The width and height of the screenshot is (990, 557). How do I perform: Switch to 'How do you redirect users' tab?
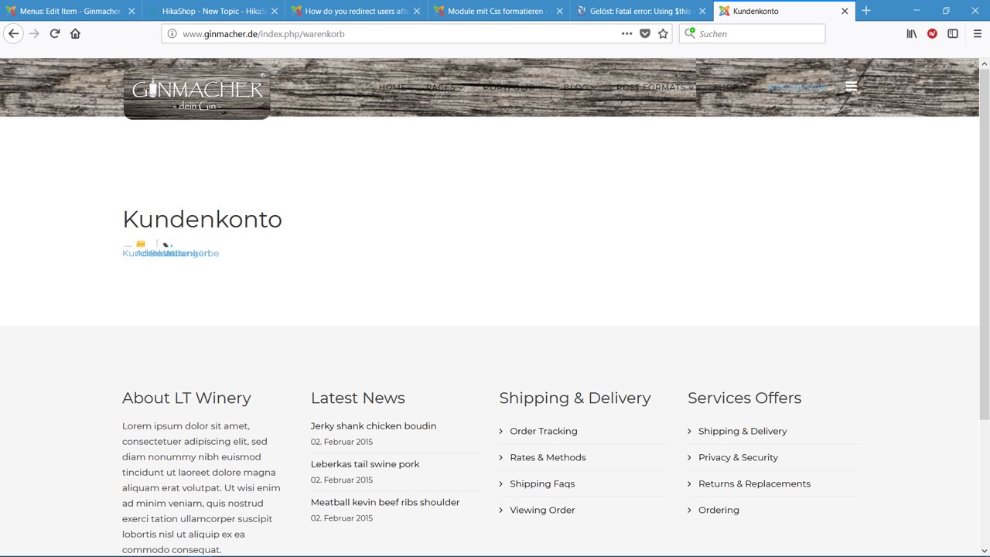coord(356,12)
